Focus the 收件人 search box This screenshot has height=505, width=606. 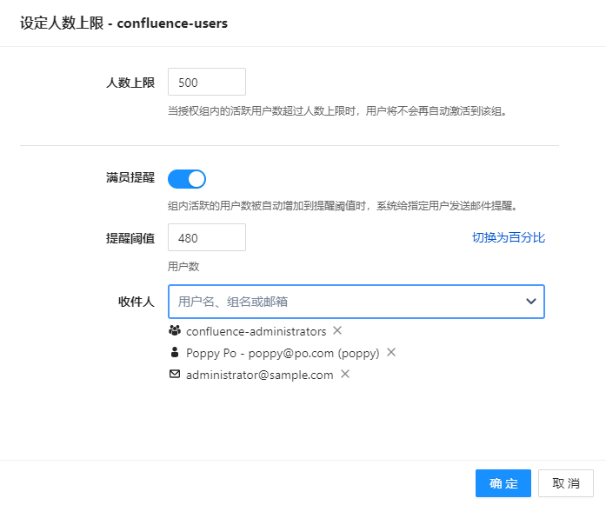343,302
